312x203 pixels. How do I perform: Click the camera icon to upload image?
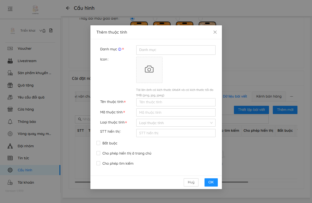[149, 70]
